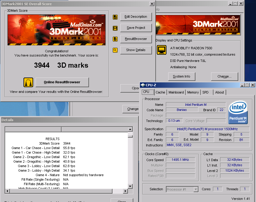Switch to the SPD tab in CPU-Z
The width and height of the screenshot is (256, 202).
pos(207,93)
